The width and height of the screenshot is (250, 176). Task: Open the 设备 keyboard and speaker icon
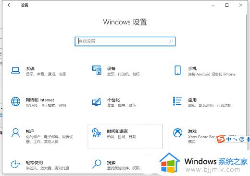click(97, 70)
